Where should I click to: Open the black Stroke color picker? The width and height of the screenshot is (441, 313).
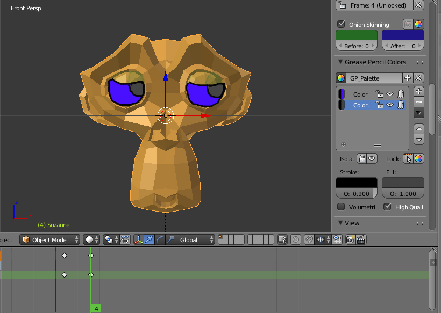[x=357, y=183]
